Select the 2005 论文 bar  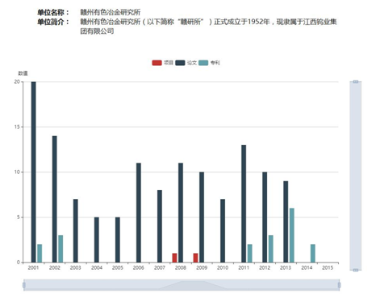click(x=118, y=240)
